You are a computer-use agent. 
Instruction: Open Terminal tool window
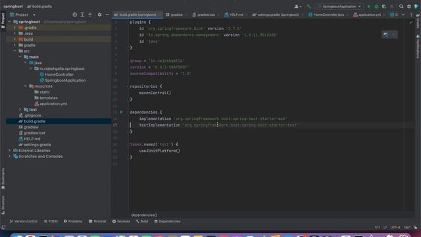coord(97,221)
